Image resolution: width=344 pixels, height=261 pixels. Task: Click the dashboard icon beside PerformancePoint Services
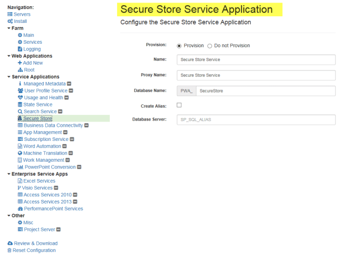[20, 209]
